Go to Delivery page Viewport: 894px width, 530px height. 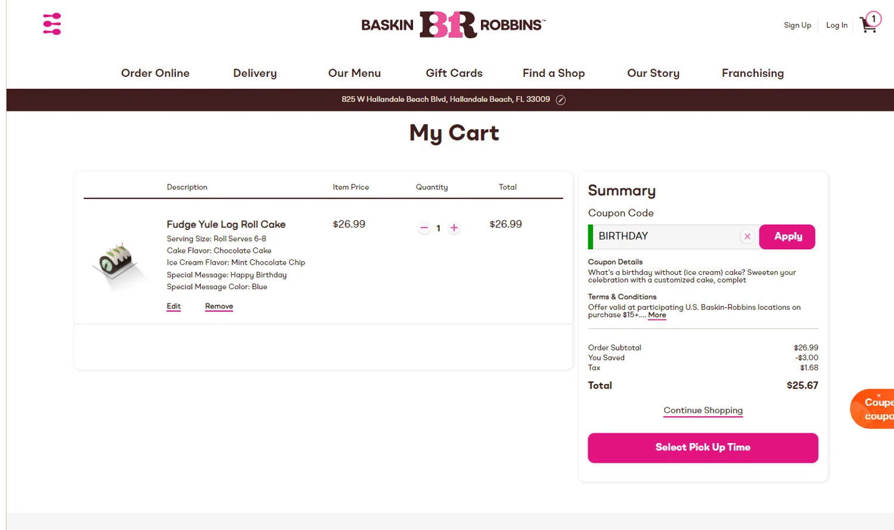[x=255, y=73]
